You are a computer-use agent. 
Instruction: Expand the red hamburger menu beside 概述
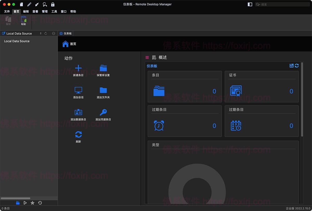coord(147,57)
